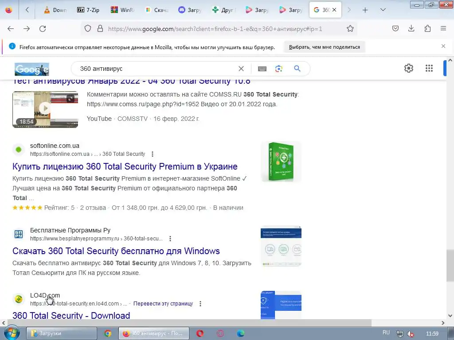Open the Windows Start menu
Image resolution: width=454 pixels, height=340 pixels.
point(11,333)
